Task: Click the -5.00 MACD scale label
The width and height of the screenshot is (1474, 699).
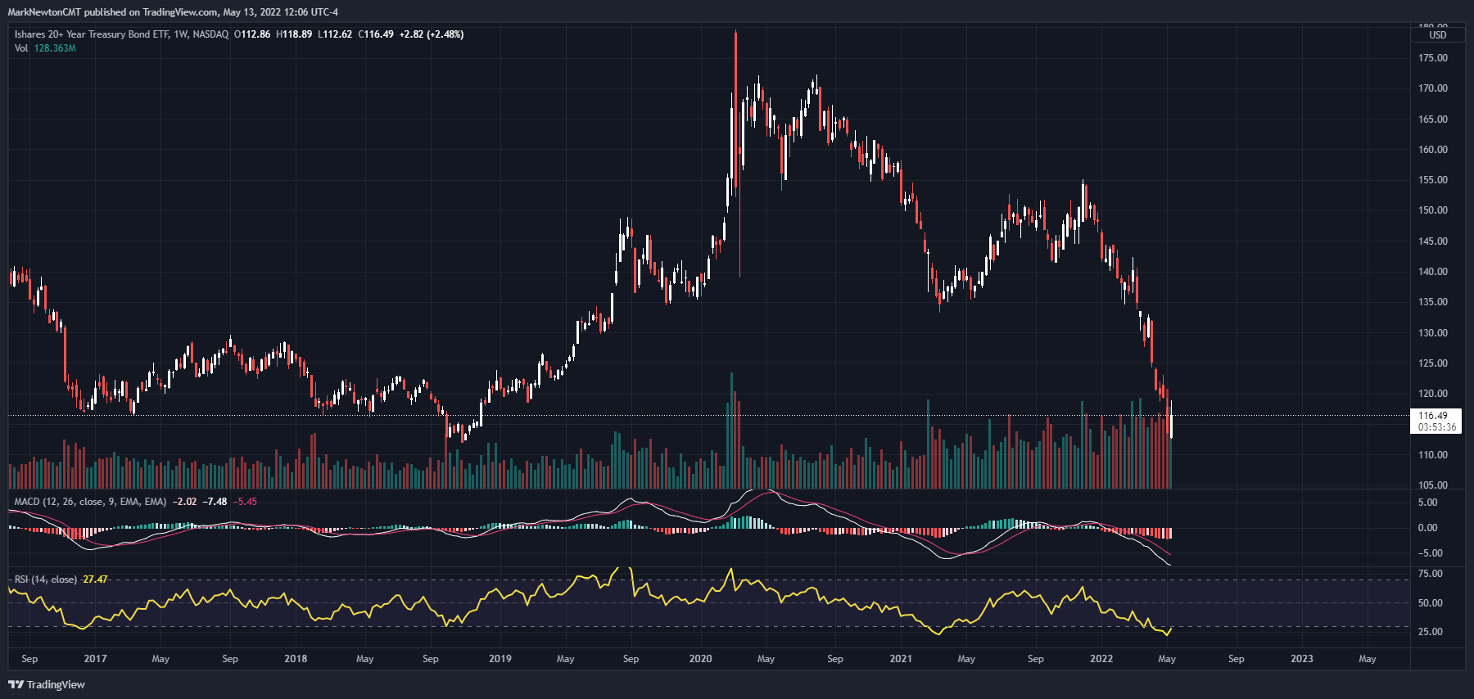Action: 1427,553
